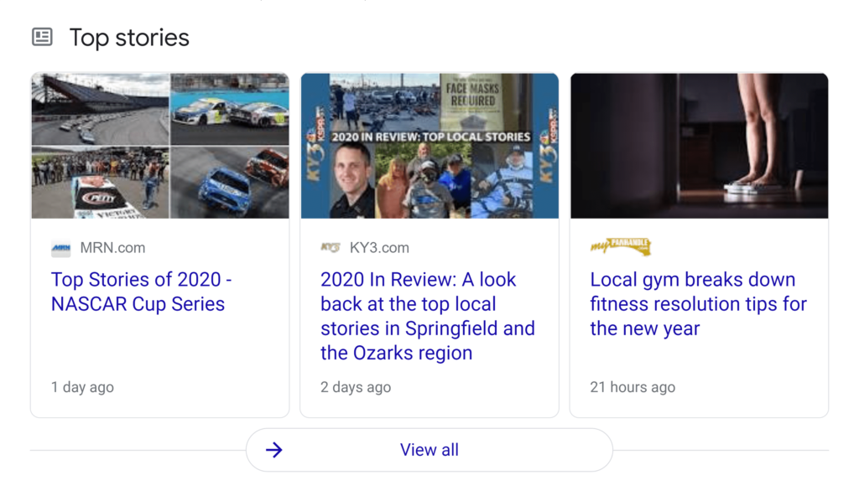Click the MRN.com site logo icon
Screen dimensions: 859x501
61,248
